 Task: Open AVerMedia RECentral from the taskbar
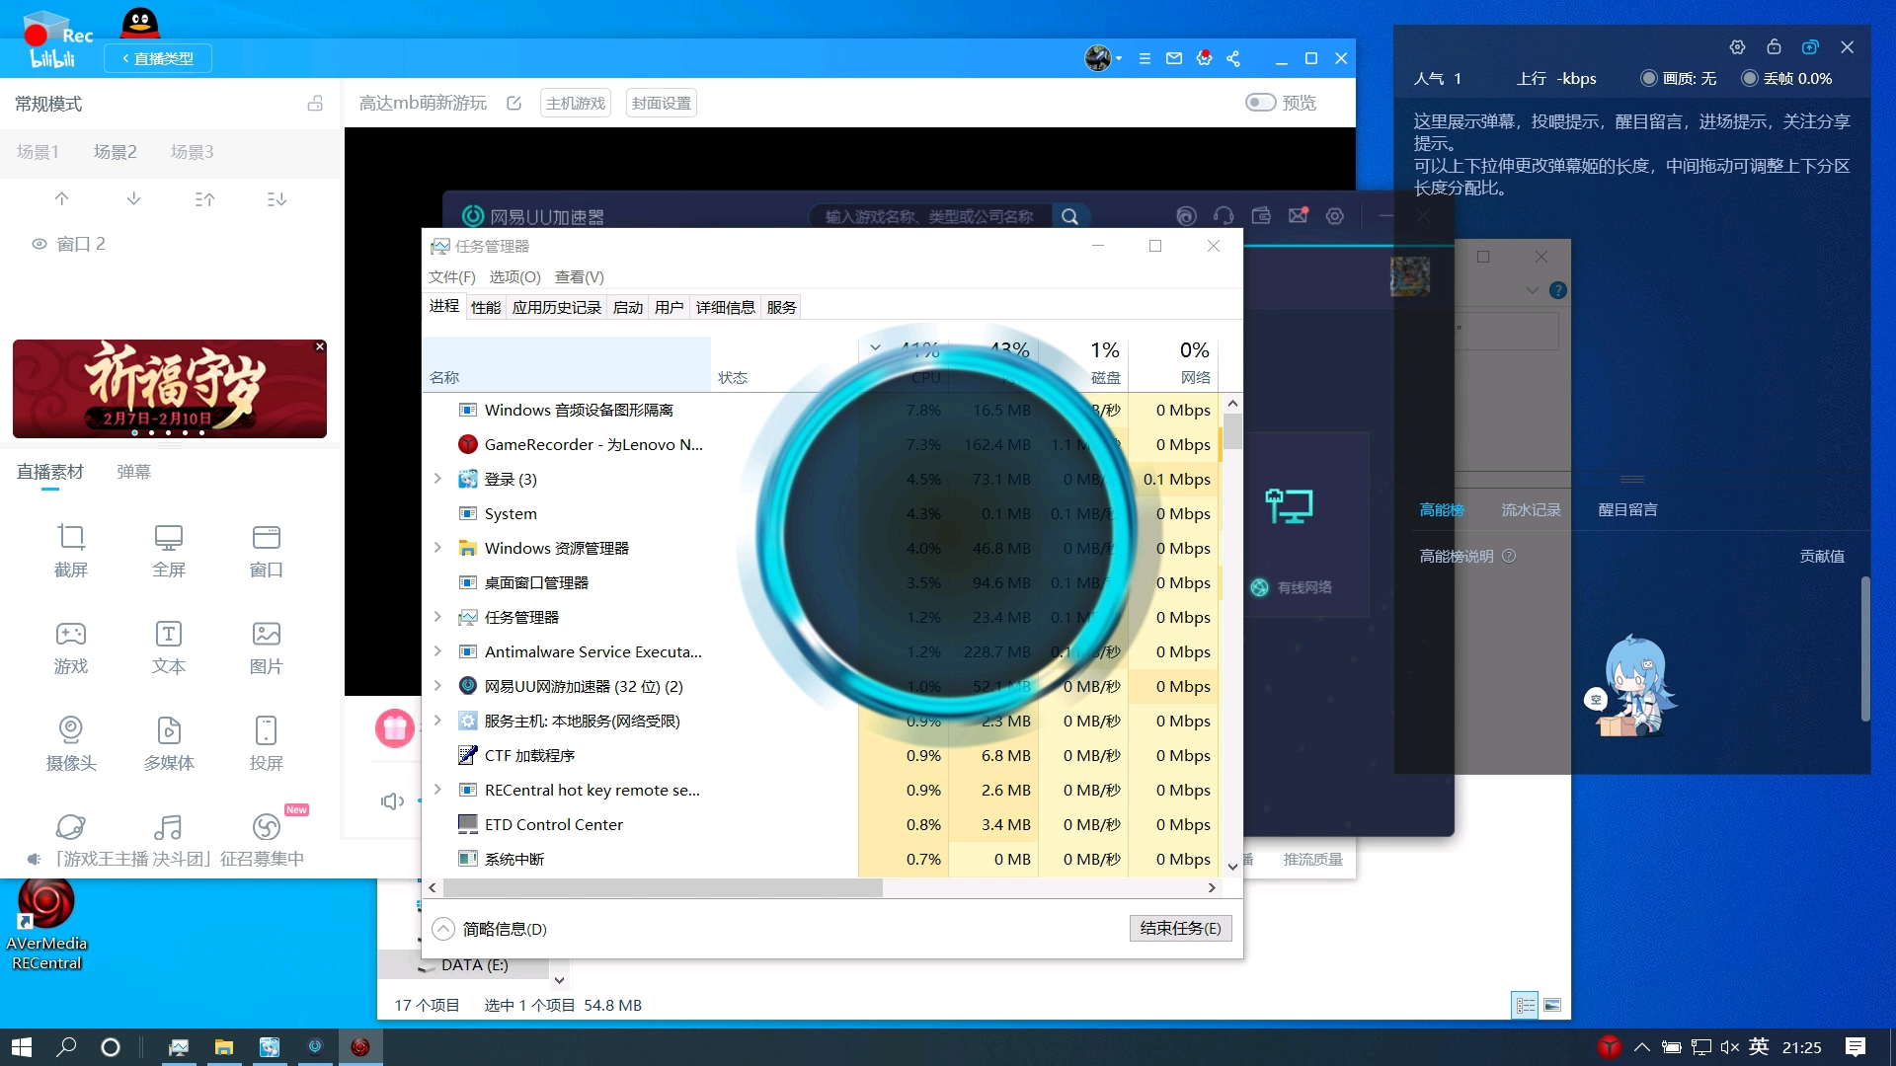click(x=360, y=1047)
